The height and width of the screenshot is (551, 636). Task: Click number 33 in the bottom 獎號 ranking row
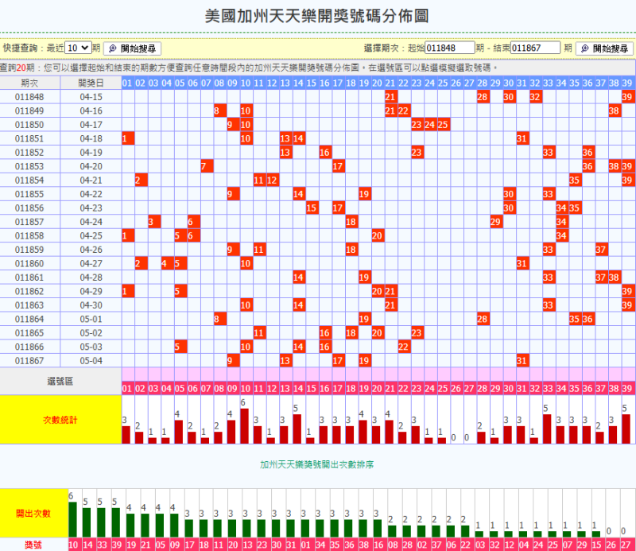tap(103, 545)
